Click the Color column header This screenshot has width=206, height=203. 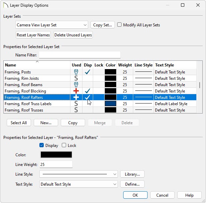click(111, 65)
